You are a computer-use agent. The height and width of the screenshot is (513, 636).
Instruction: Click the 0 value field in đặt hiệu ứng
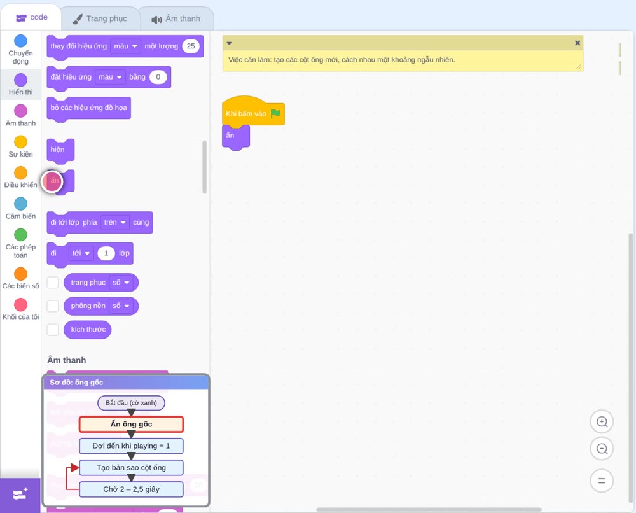(x=158, y=77)
